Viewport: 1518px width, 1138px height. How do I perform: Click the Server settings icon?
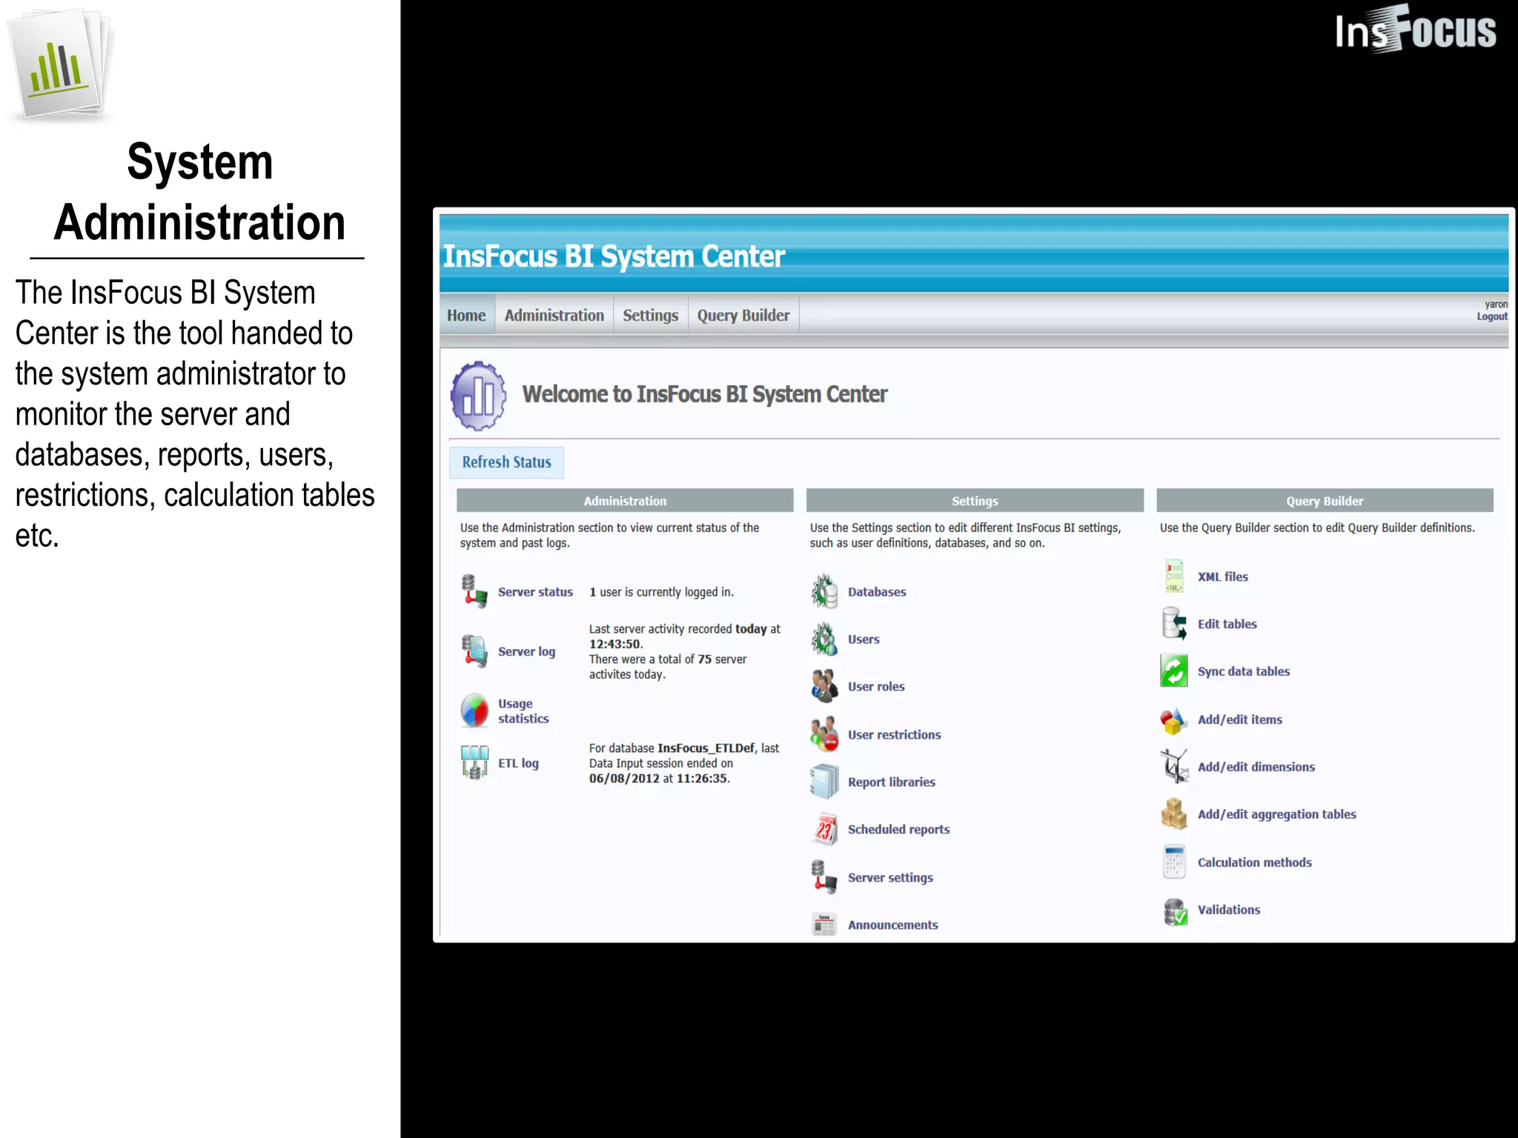coord(824,876)
